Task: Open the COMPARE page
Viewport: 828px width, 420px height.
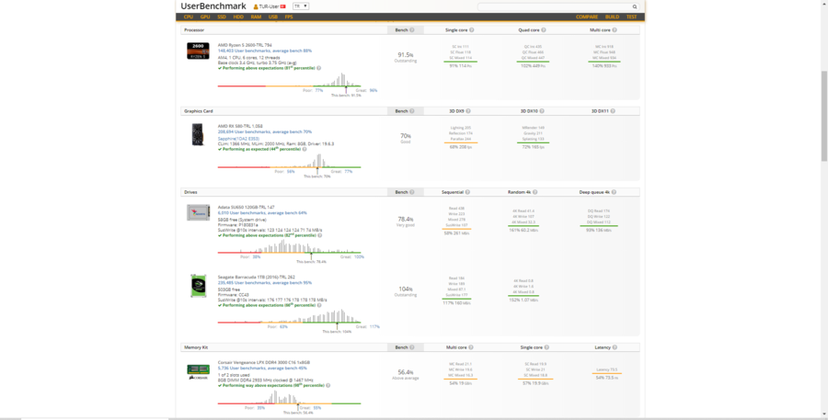Action: pos(587,17)
